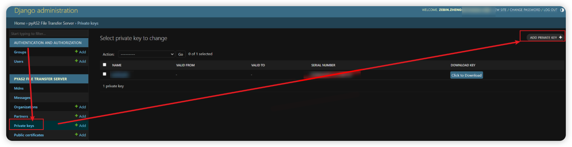Add a new Partner via plus icon
Image resolution: width=572 pixels, height=147 pixels.
[x=76, y=116]
